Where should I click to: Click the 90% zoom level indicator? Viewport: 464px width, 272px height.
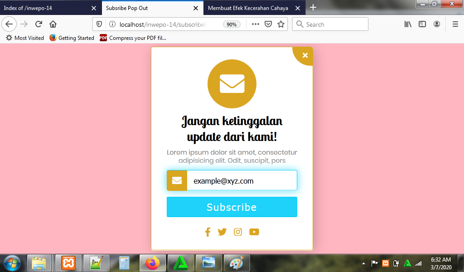(x=232, y=24)
